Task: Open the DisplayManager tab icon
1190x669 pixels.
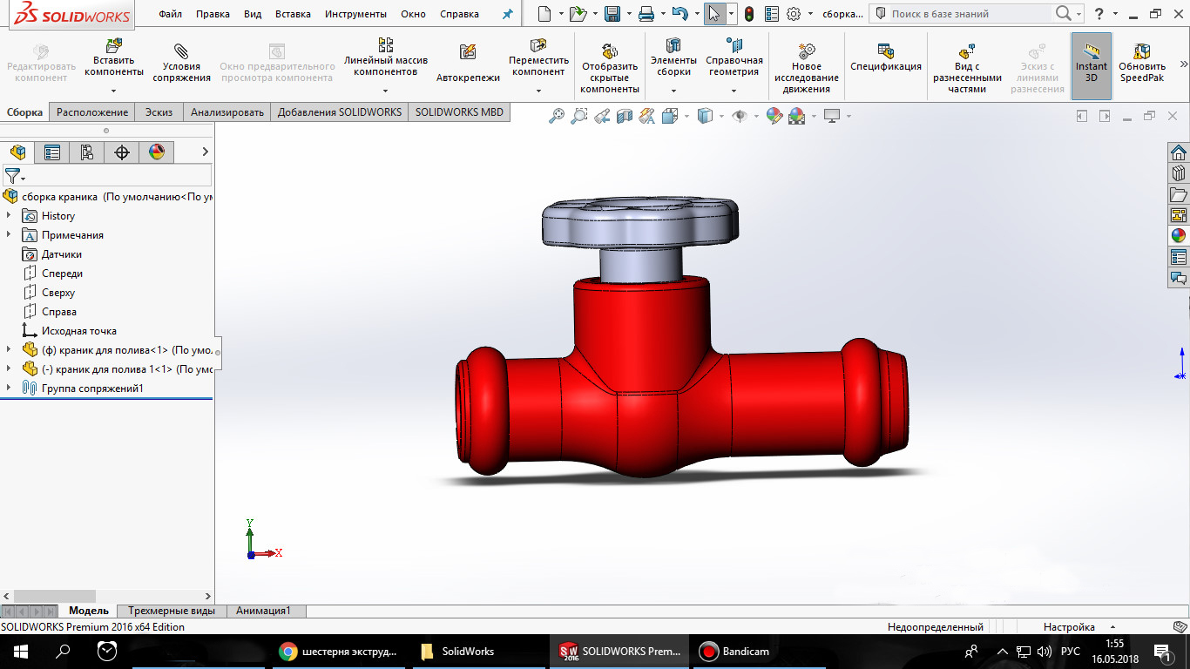Action: coord(157,152)
